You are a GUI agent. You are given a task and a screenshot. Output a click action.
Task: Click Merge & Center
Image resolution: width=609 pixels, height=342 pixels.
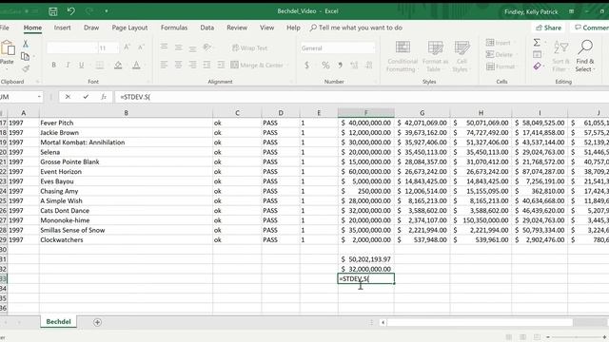[x=257, y=65]
